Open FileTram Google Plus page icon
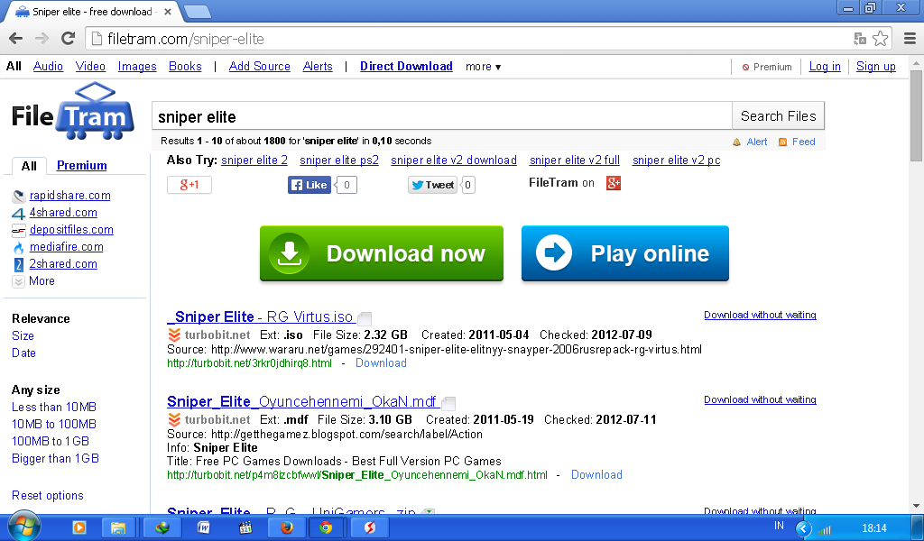This screenshot has width=924, height=541. [x=614, y=183]
